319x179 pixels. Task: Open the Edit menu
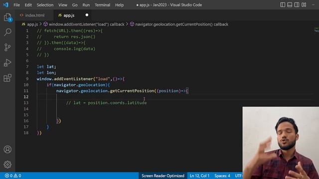[28, 5]
